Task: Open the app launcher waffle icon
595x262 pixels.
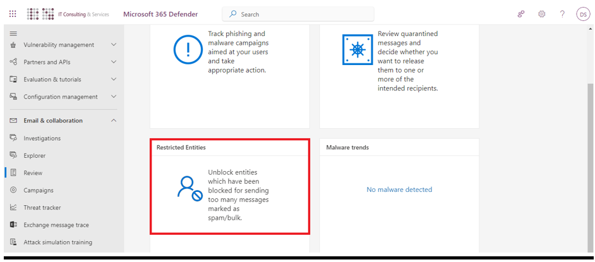Action: pyautogui.click(x=13, y=14)
